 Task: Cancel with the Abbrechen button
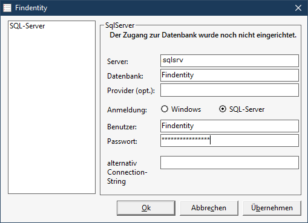(209, 208)
